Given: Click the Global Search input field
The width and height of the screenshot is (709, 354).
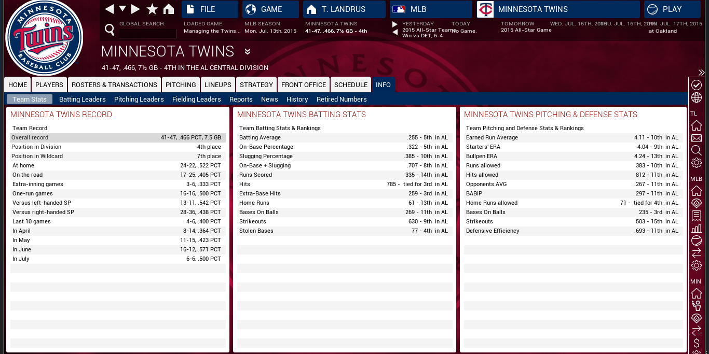Looking at the screenshot, I should (x=148, y=33).
